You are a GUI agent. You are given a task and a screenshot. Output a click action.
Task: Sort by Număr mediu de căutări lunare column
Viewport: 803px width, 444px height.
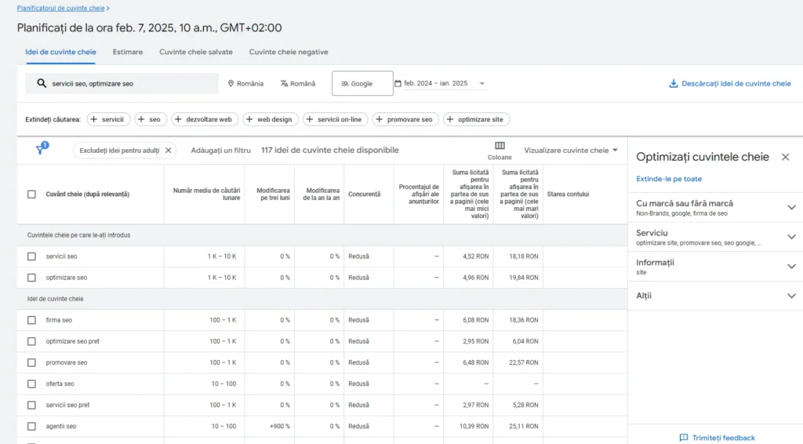[206, 194]
